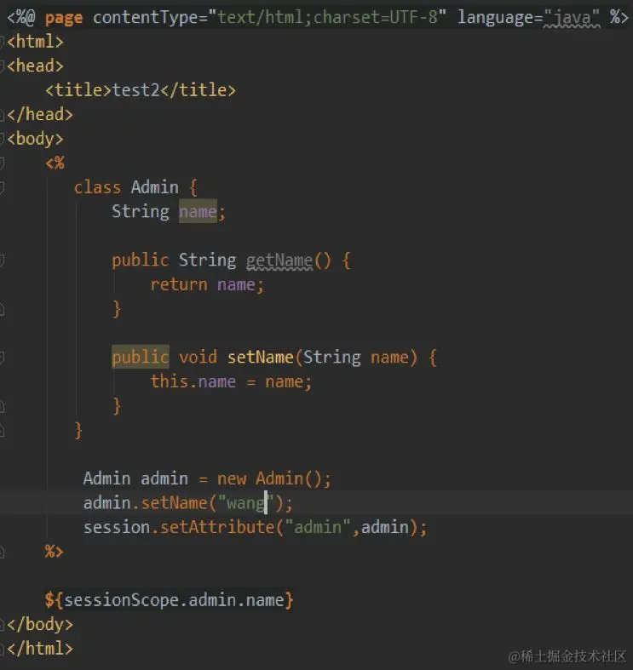
Task: Click the 'session' object reference
Action: click(x=117, y=527)
